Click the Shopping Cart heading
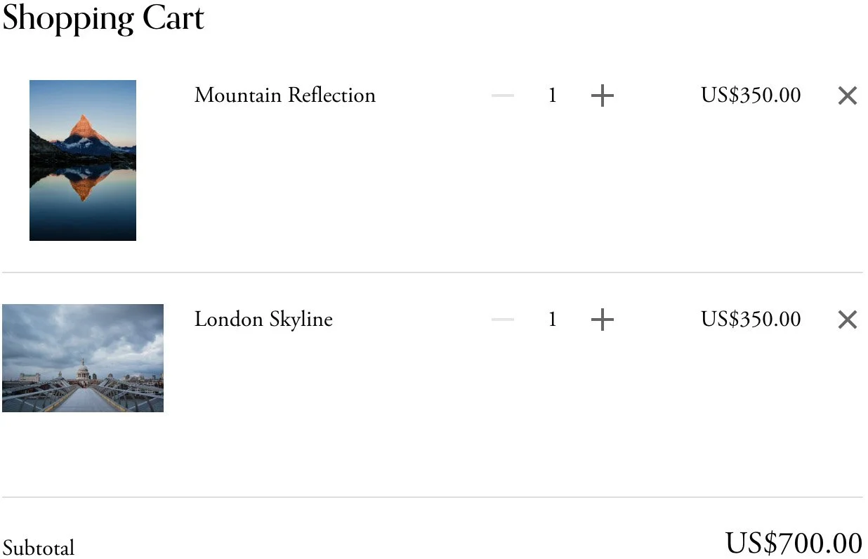This screenshot has height=559, width=868. pos(103,18)
